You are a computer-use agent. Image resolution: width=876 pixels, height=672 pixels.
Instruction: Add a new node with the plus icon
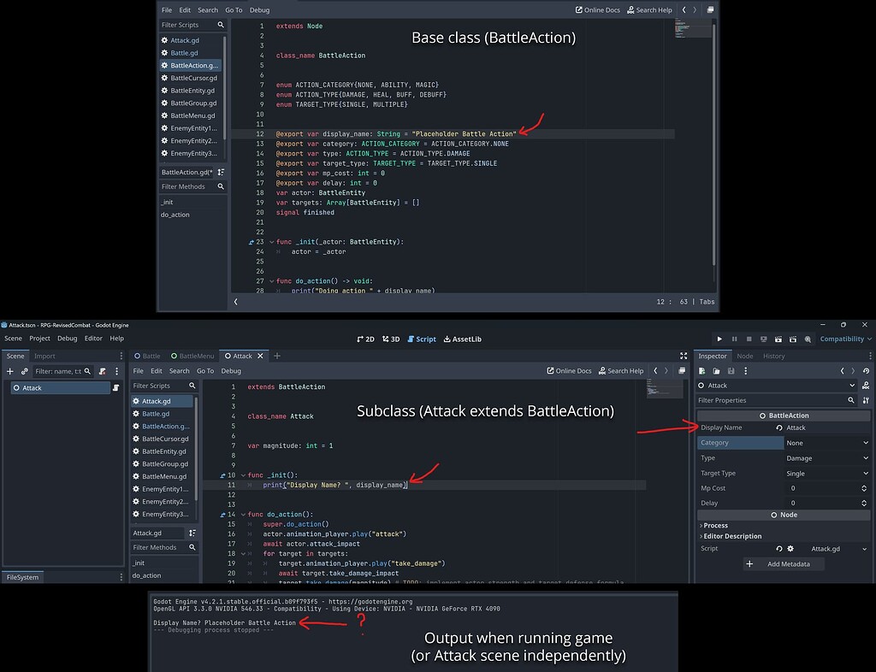pyautogui.click(x=10, y=371)
